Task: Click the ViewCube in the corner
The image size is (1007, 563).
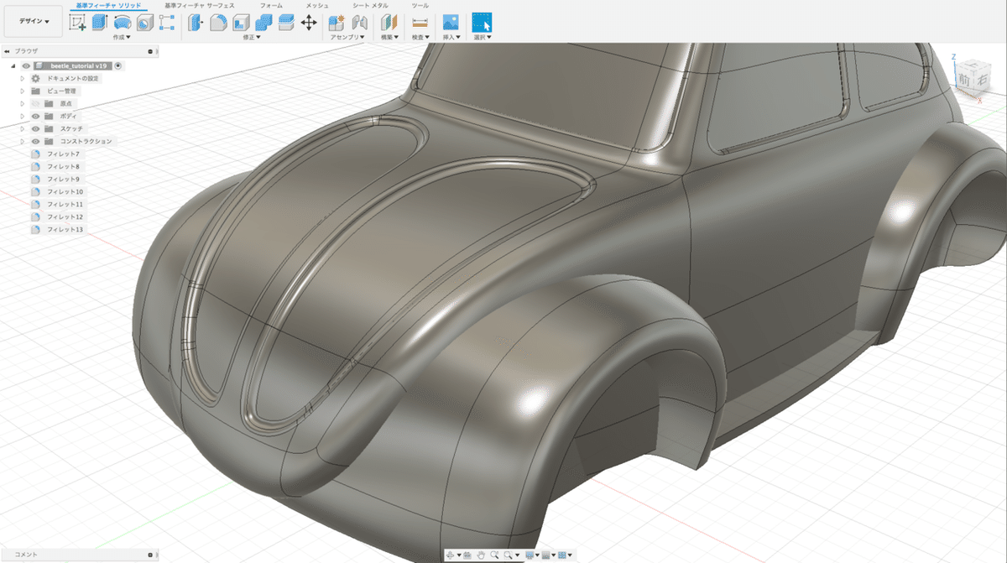Action: [973, 76]
